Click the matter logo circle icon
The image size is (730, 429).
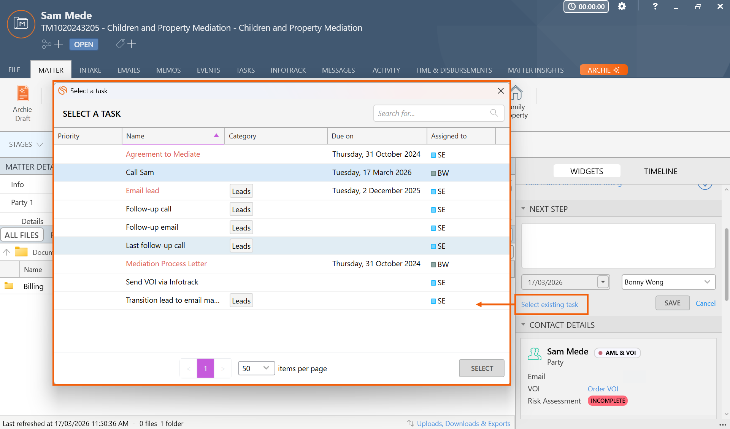pos(21,24)
